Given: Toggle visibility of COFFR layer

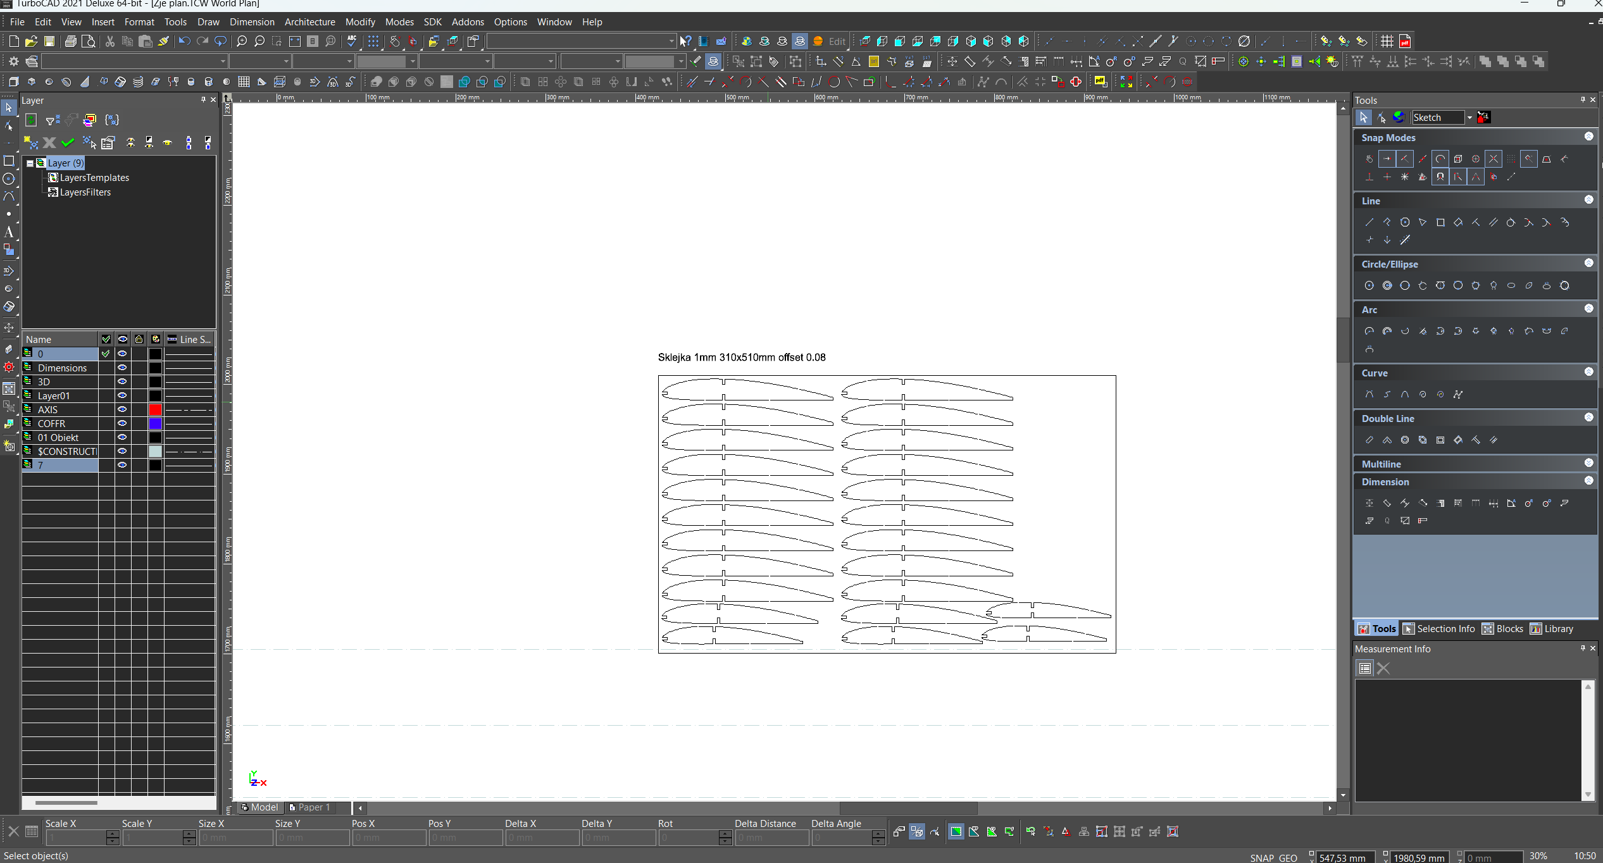Looking at the screenshot, I should tap(122, 423).
